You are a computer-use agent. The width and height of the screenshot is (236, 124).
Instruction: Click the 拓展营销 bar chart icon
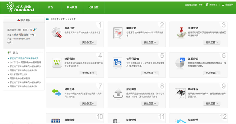click(182, 61)
